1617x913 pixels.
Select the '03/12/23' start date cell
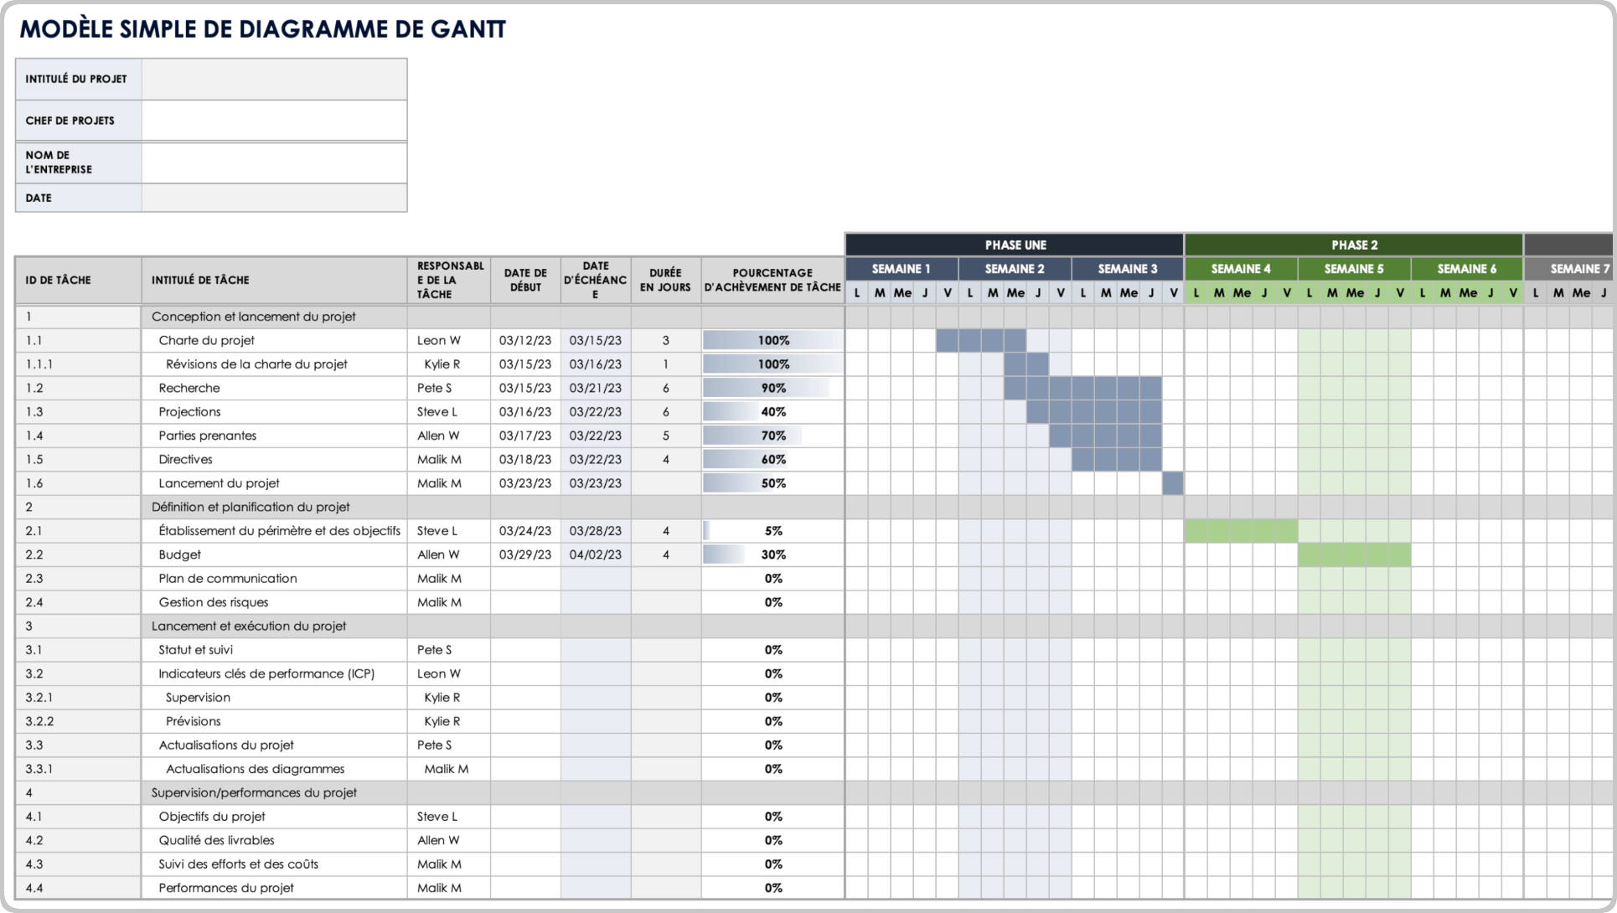click(x=525, y=340)
